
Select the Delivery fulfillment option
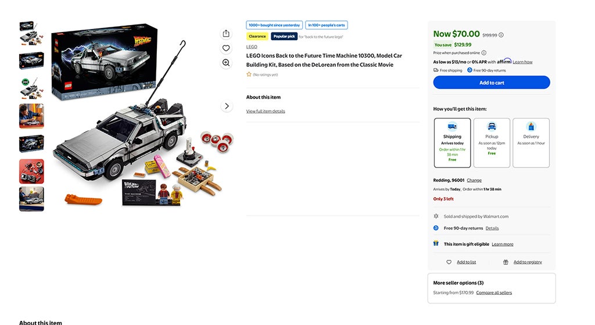point(531,143)
